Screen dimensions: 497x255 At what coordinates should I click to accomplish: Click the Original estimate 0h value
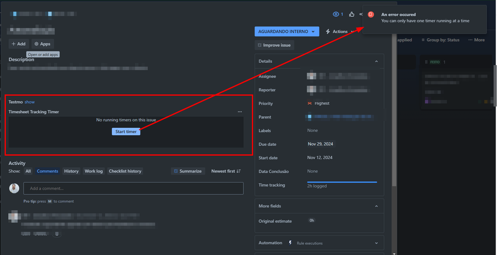311,221
